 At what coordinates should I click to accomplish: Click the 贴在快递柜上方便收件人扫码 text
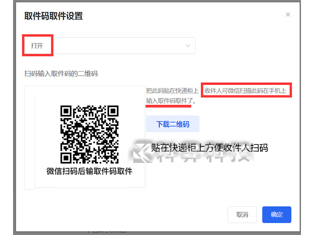209,148
